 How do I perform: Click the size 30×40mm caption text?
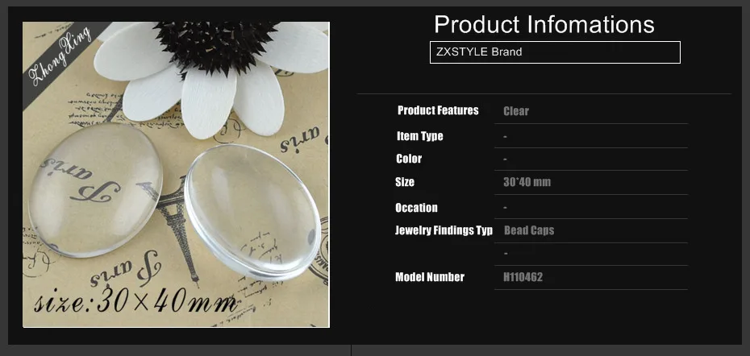135,300
